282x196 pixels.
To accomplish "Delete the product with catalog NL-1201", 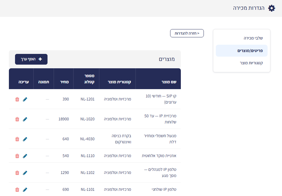I will click(x=17, y=99).
